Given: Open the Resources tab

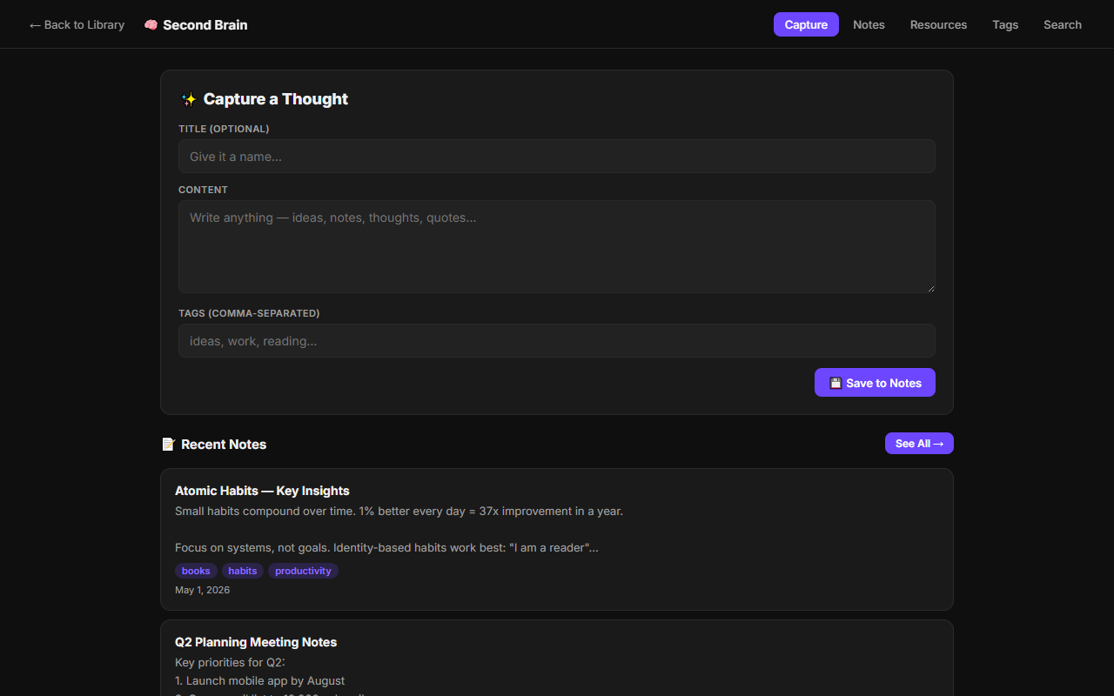Looking at the screenshot, I should point(938,24).
